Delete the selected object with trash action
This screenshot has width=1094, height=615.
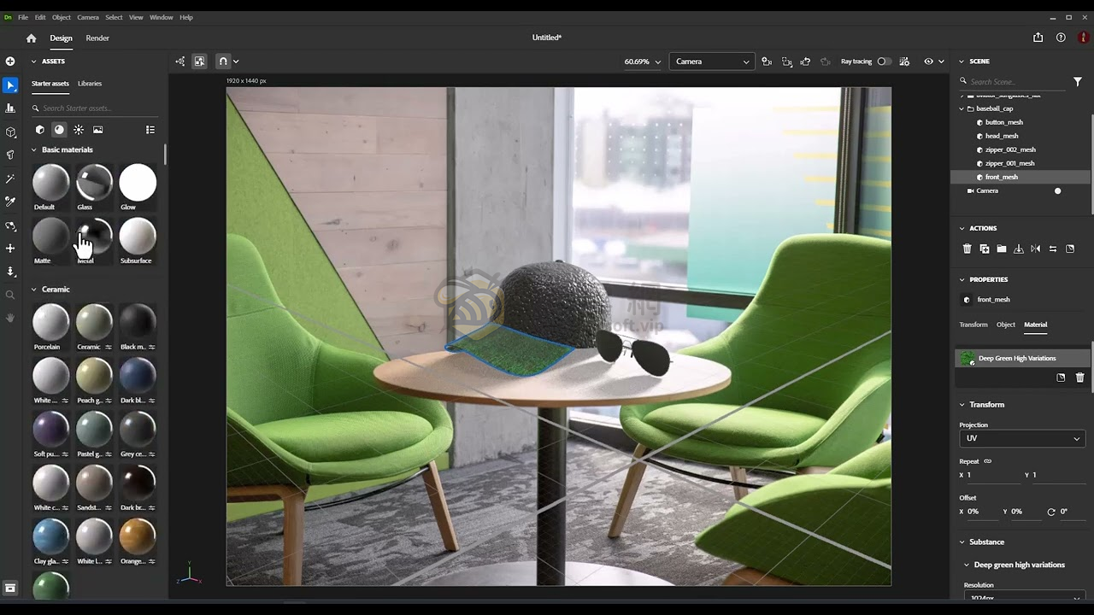pos(968,249)
